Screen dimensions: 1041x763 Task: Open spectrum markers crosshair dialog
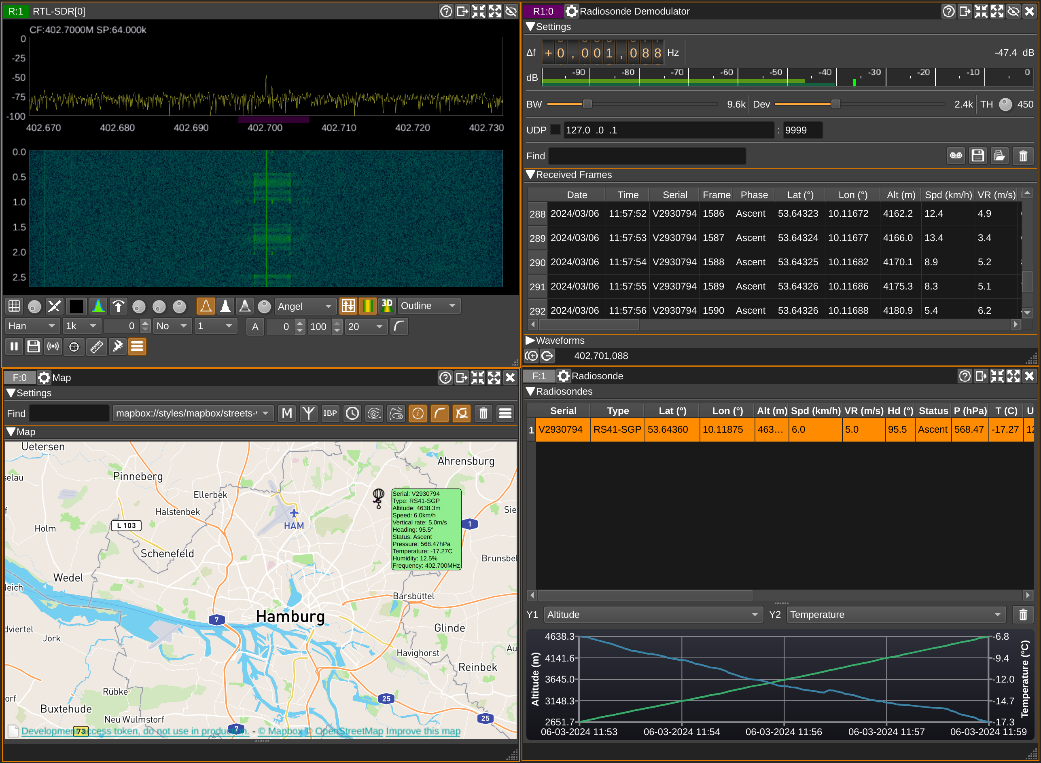pos(74,347)
